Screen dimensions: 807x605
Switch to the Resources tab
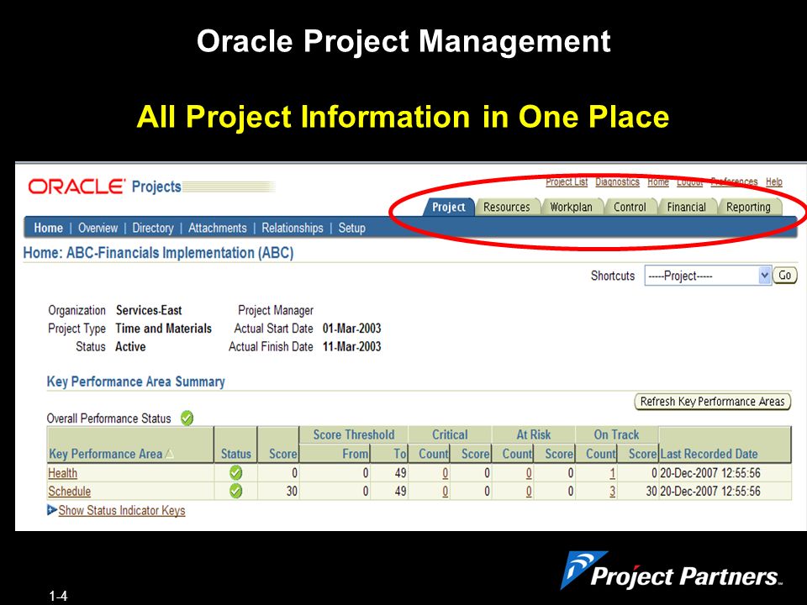pyautogui.click(x=506, y=207)
